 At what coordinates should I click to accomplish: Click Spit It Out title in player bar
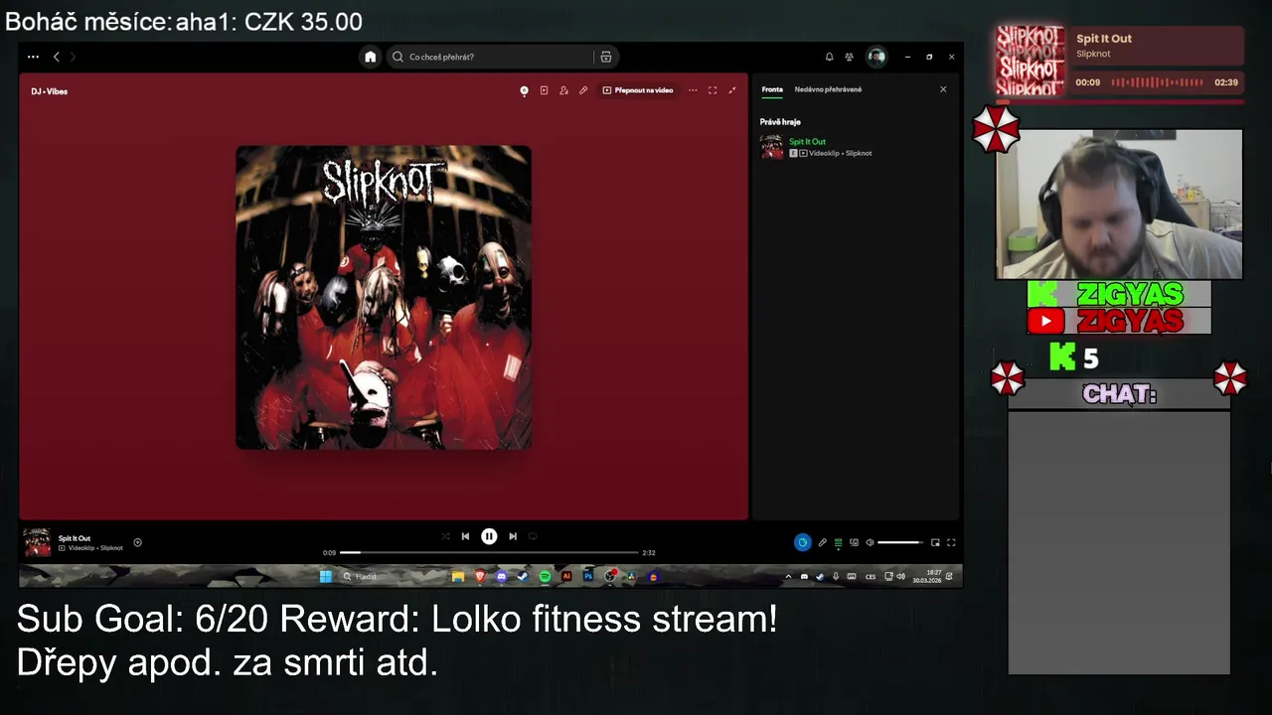pos(75,538)
